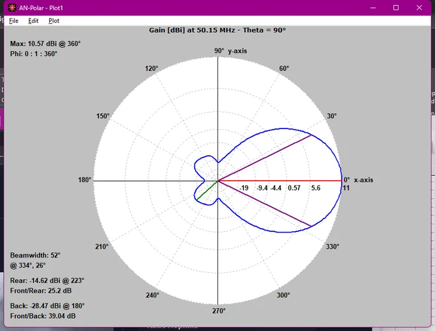Open the Edit menu
Screen dimensions: 435x331
33,21
